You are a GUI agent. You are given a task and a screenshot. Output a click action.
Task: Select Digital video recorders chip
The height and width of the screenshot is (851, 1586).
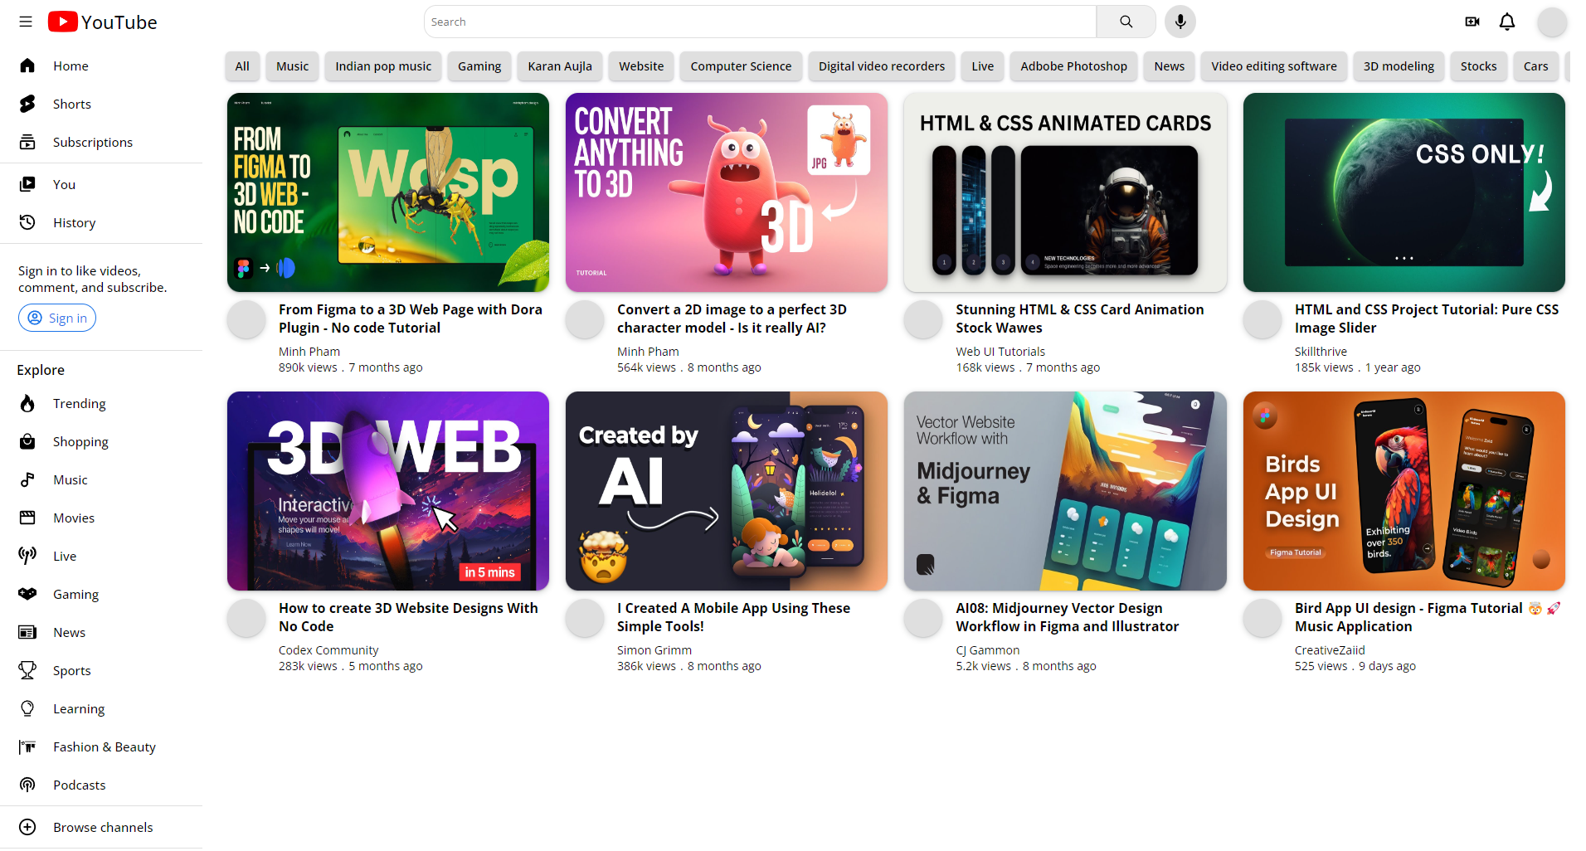coord(882,66)
